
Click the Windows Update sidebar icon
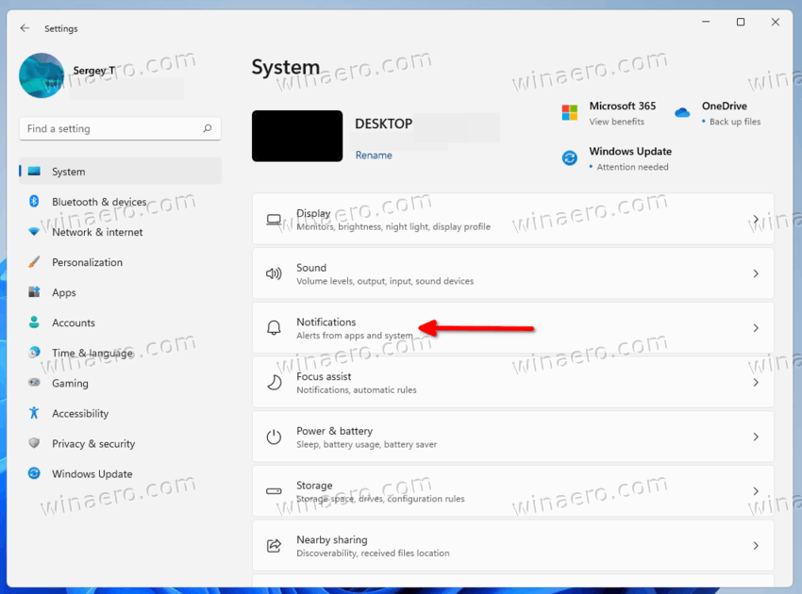click(34, 473)
